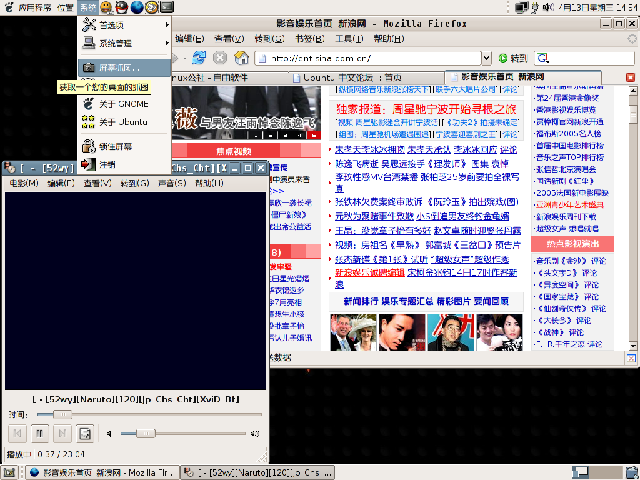Click slideshow number 5 on banner image
640x480 pixels.
click(314, 135)
